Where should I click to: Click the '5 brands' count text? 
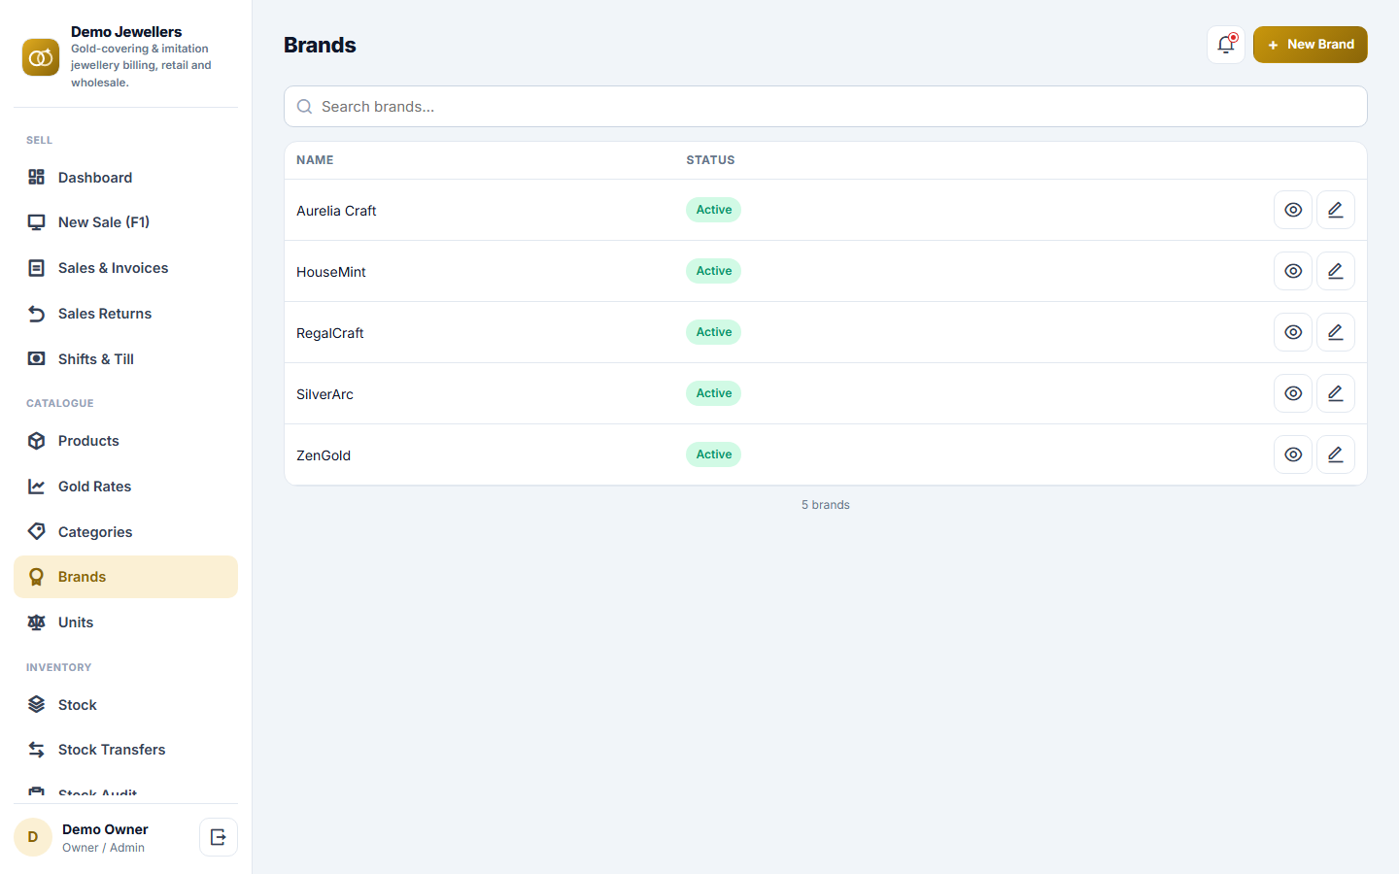(826, 505)
